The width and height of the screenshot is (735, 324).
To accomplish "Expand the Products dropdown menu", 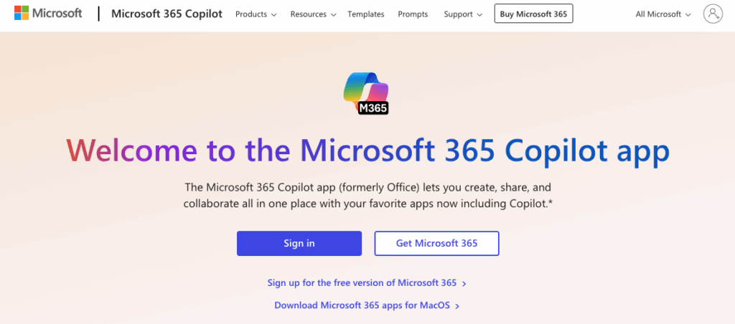I will coord(256,14).
